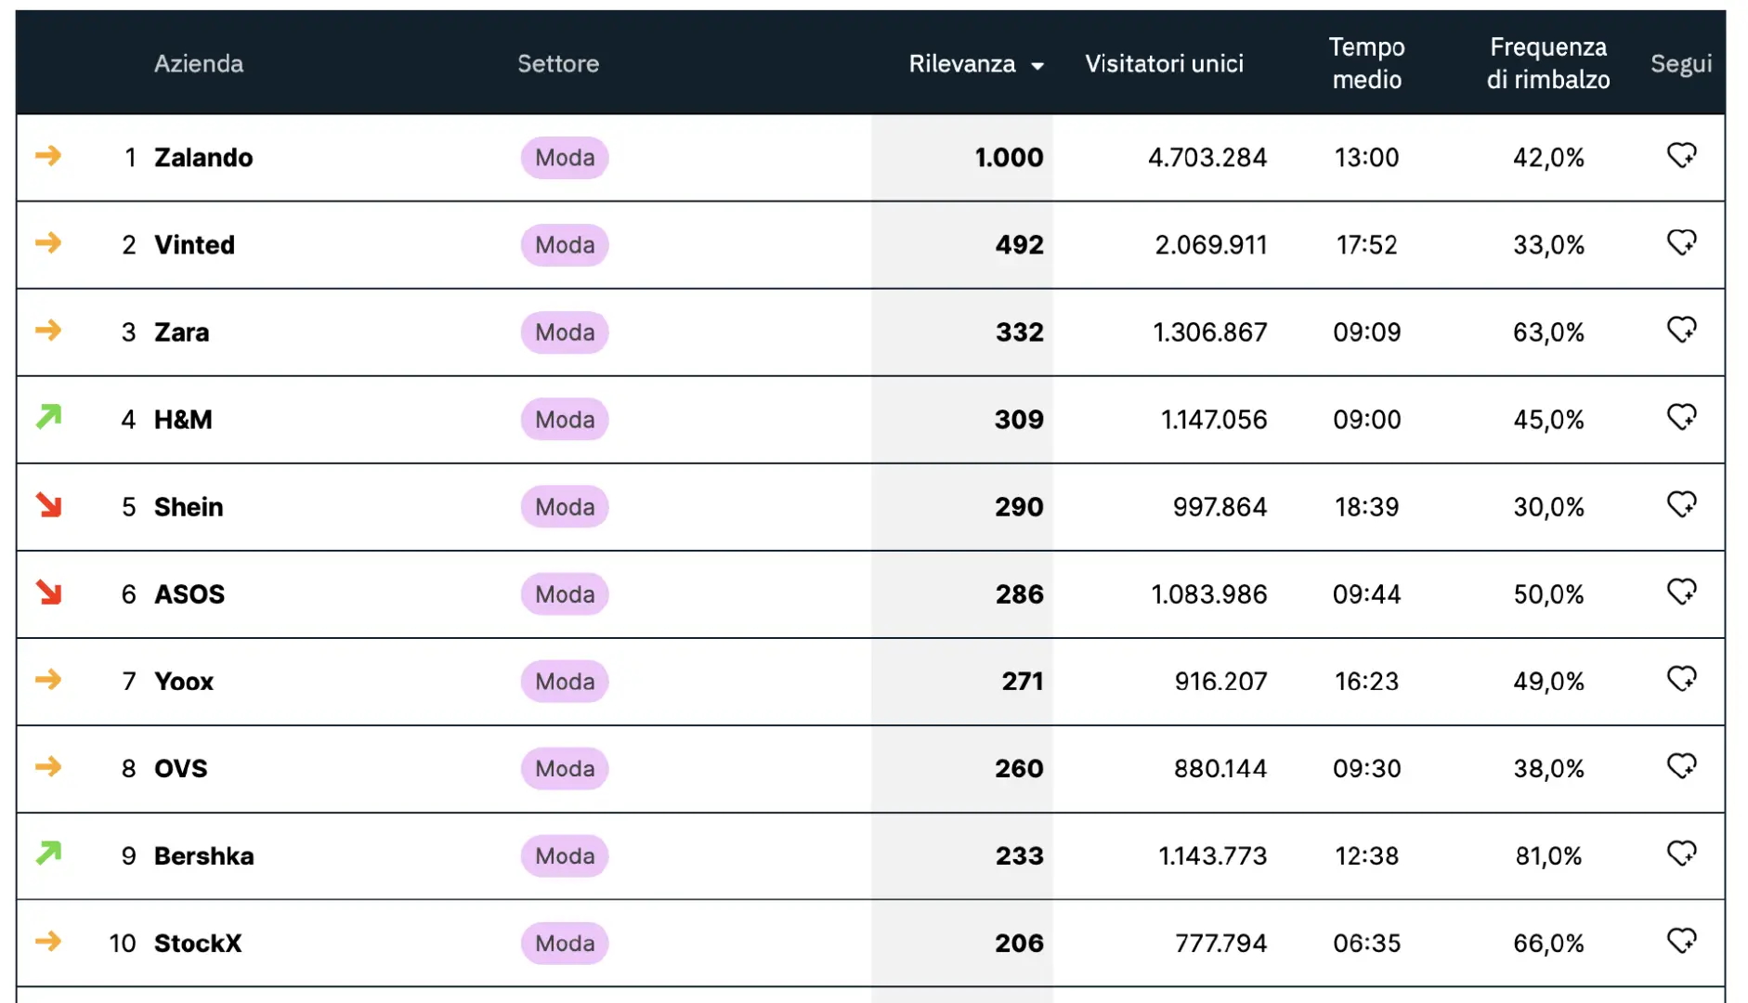
Task: Open the Zalando company link
Action: [203, 157]
